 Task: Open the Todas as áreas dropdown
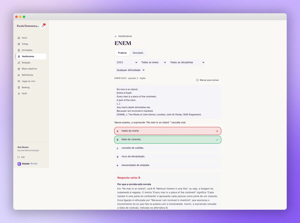[x=153, y=62]
